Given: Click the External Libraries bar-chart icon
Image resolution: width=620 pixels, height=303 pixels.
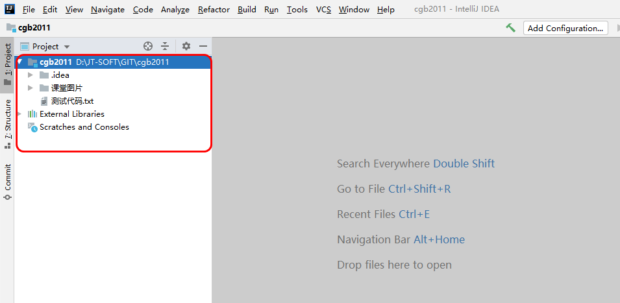Looking at the screenshot, I should 32,114.
